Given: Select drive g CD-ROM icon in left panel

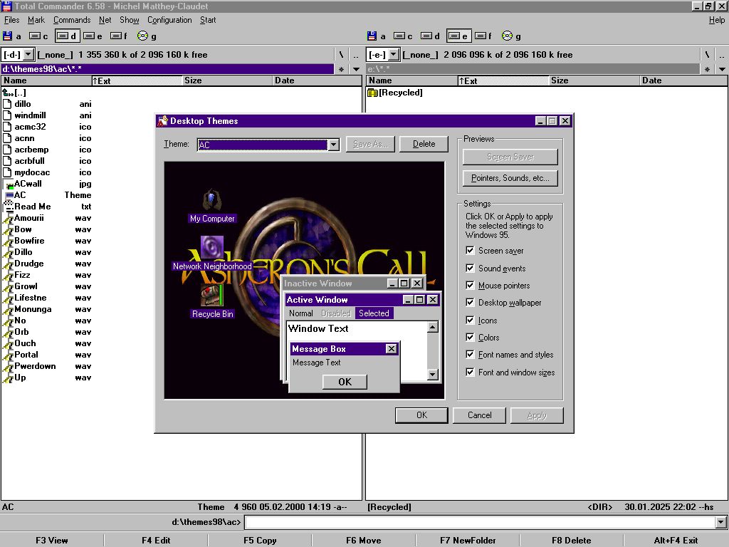Looking at the screenshot, I should click(142, 36).
